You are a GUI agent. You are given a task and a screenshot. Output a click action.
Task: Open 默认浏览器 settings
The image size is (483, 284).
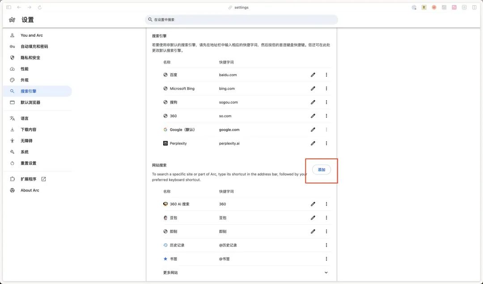click(37, 102)
